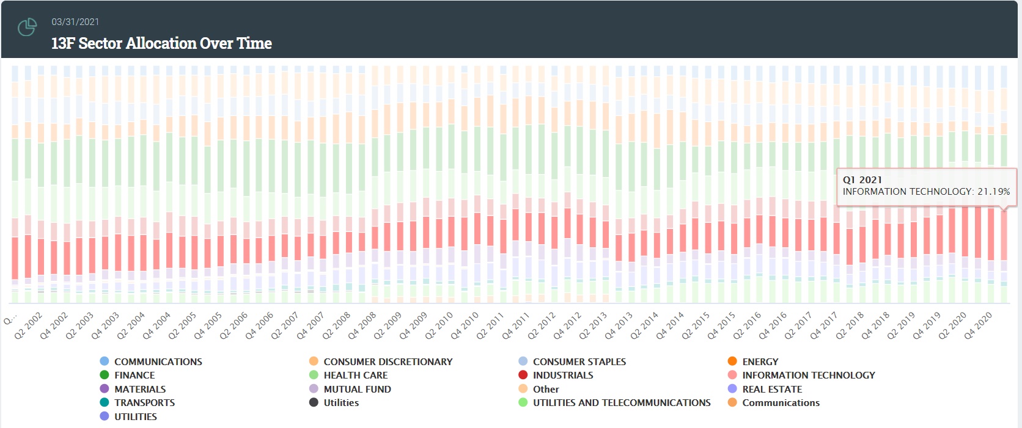Click the Q4 2008 axis label
Viewport: 1022px width, 428px height.
(x=362, y=325)
